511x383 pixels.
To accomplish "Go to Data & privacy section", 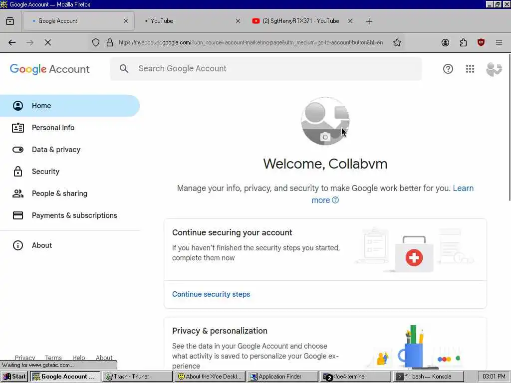I will [x=70, y=150].
